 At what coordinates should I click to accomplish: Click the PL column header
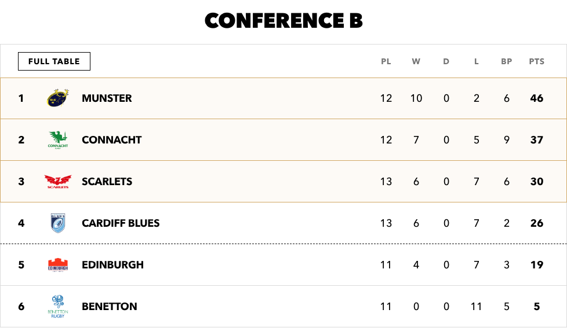386,61
